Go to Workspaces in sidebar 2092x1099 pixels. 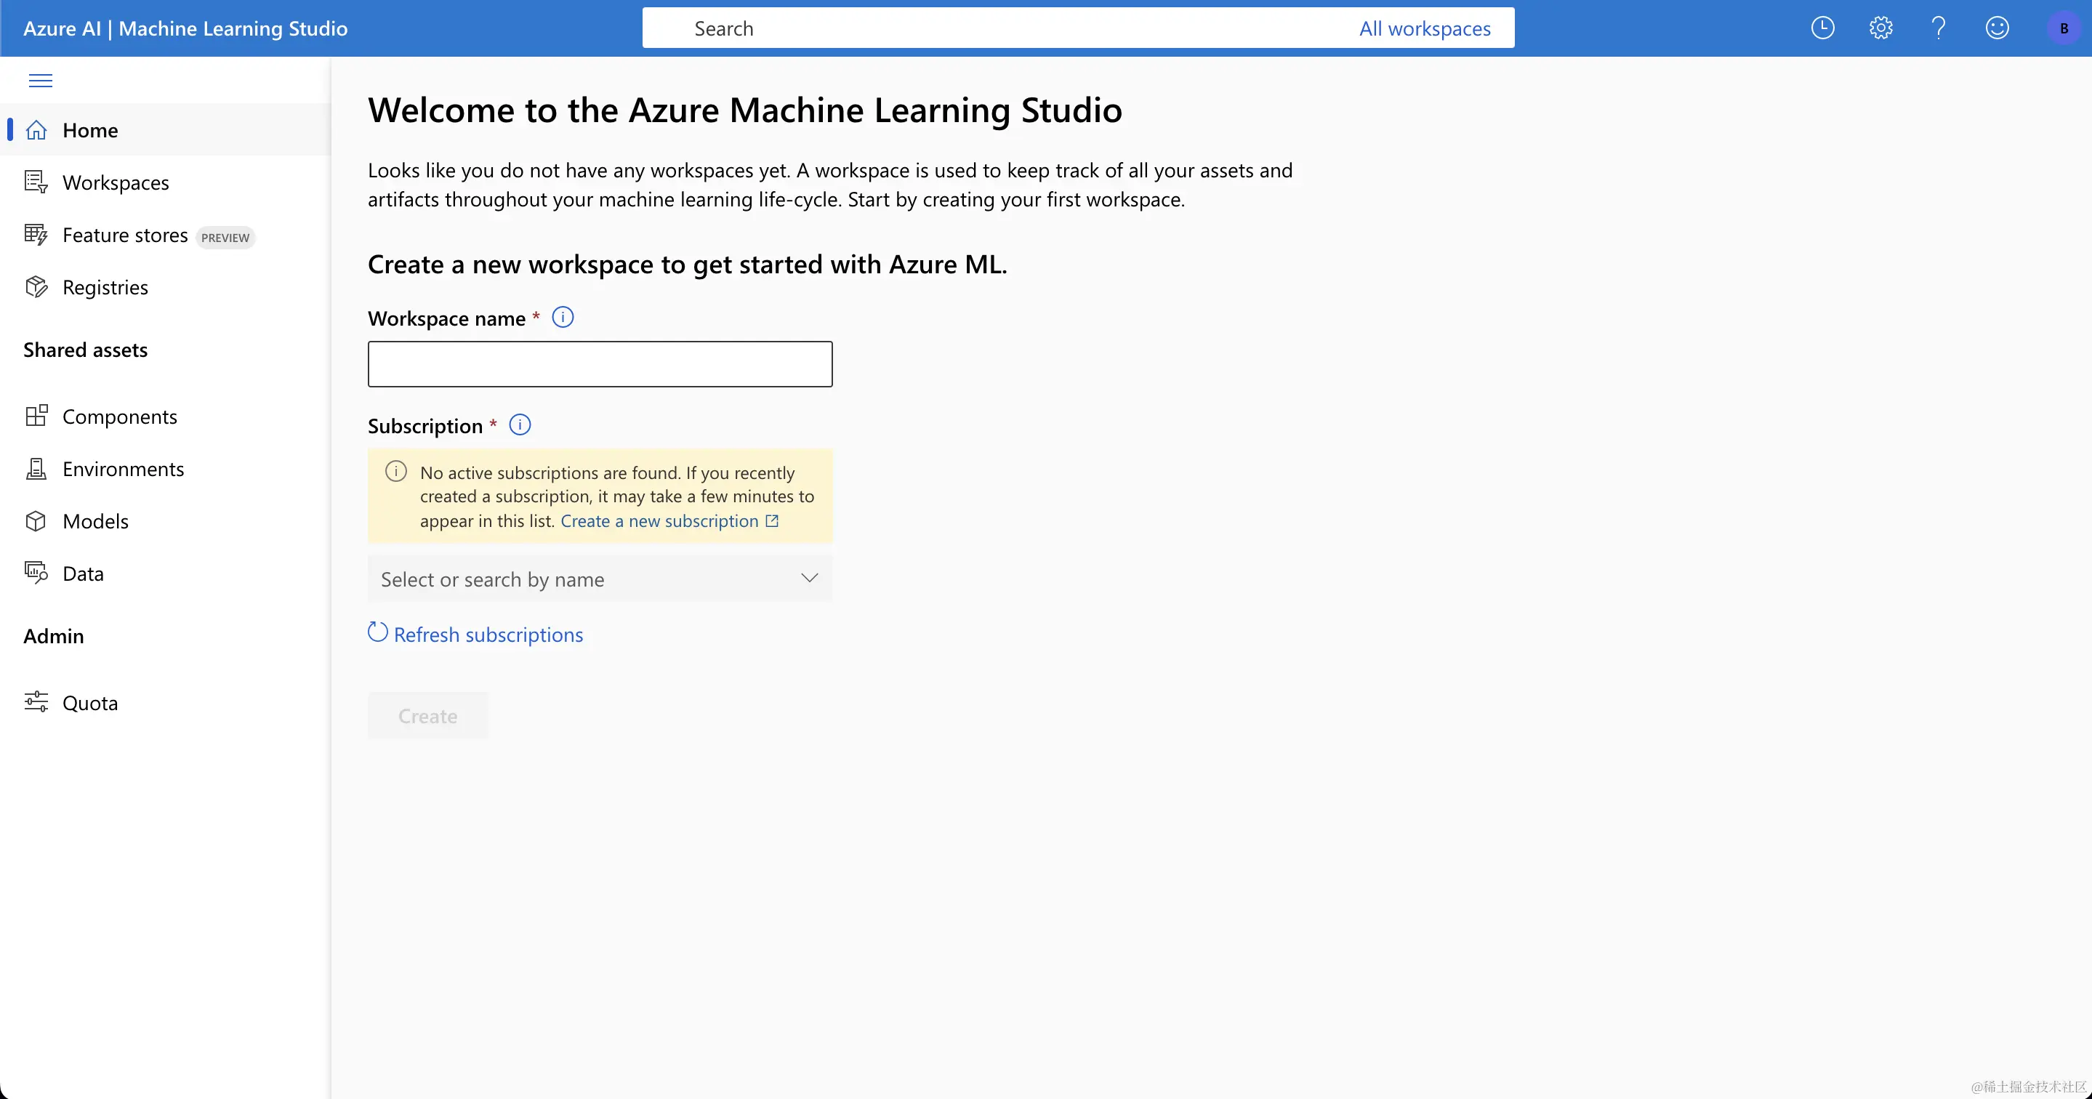click(116, 182)
